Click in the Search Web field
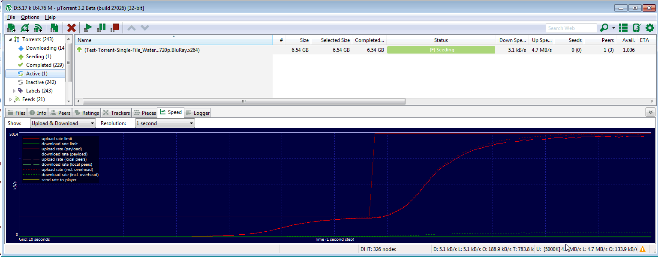658x257 pixels. [x=571, y=28]
